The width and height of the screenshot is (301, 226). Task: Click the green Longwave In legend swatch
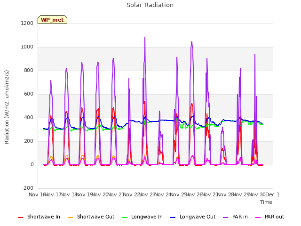tap(124, 218)
